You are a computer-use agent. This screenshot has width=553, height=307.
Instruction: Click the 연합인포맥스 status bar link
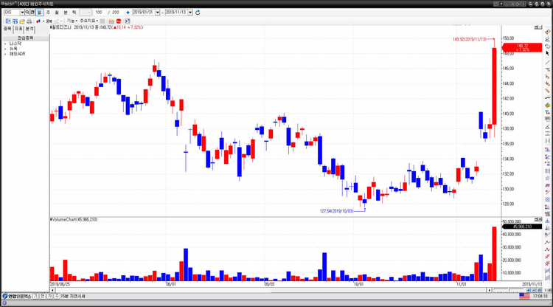(x=17, y=297)
